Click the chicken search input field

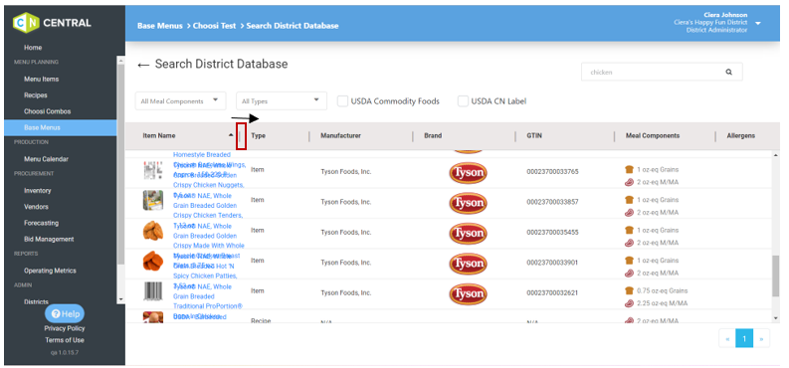tap(652, 72)
